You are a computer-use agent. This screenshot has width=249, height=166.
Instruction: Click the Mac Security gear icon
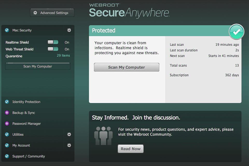tap(69, 30)
